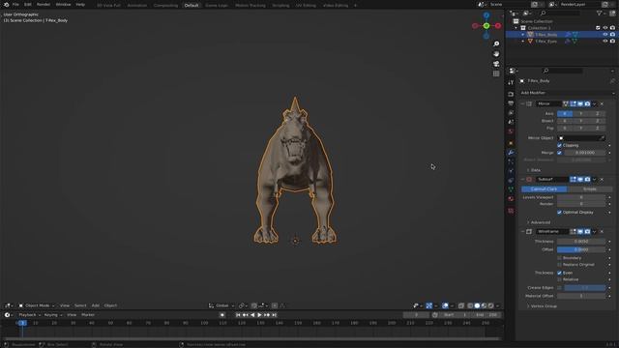This screenshot has height=348, width=619.
Task: Open the zoom view tool in viewport
Action: point(496,43)
